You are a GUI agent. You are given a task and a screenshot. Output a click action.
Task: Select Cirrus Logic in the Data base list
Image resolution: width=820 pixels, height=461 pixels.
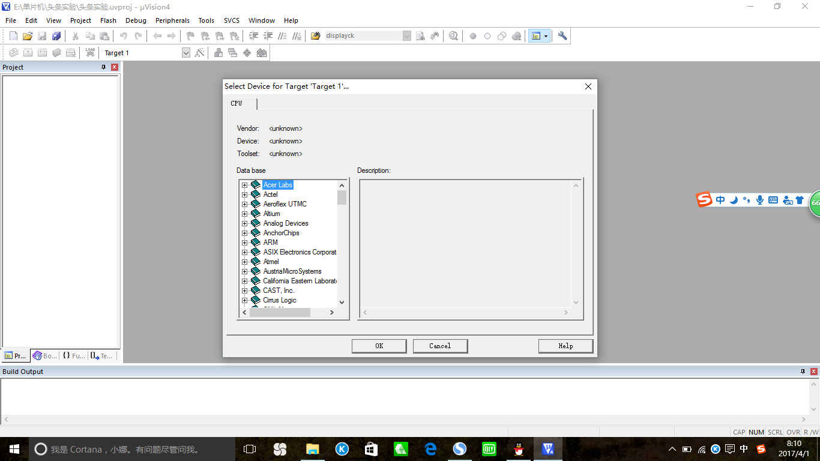coord(280,300)
